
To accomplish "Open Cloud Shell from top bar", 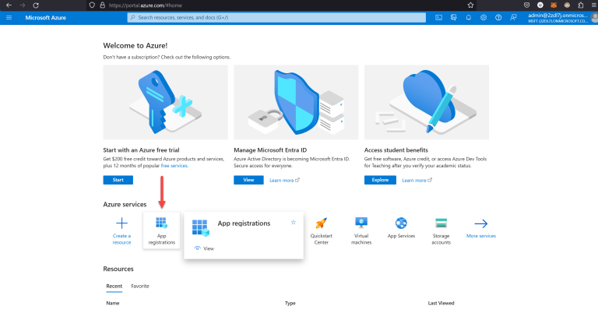I will coord(439,17).
